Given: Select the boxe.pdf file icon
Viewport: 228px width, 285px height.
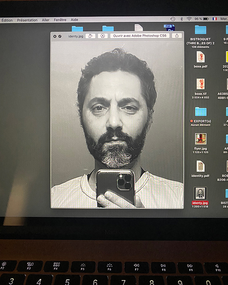Looking at the screenshot, I should click(x=200, y=57).
